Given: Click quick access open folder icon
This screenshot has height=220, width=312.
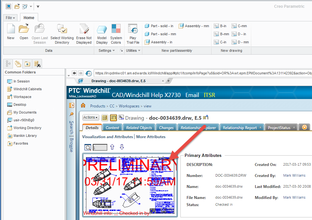Looking at the screenshot, I should click(17, 6).
